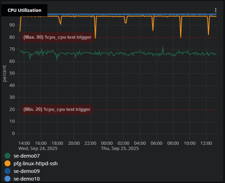Image resolution: width=225 pixels, height=183 pixels.
Task: Select the Min. 20 1cpu_cpu trigger label
Action: click(57, 110)
